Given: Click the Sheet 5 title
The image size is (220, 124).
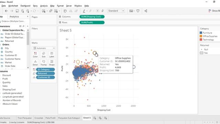Looking at the screenshot, I should 66,30.
